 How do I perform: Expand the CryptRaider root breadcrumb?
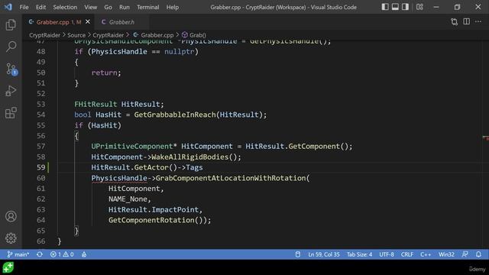(x=44, y=35)
